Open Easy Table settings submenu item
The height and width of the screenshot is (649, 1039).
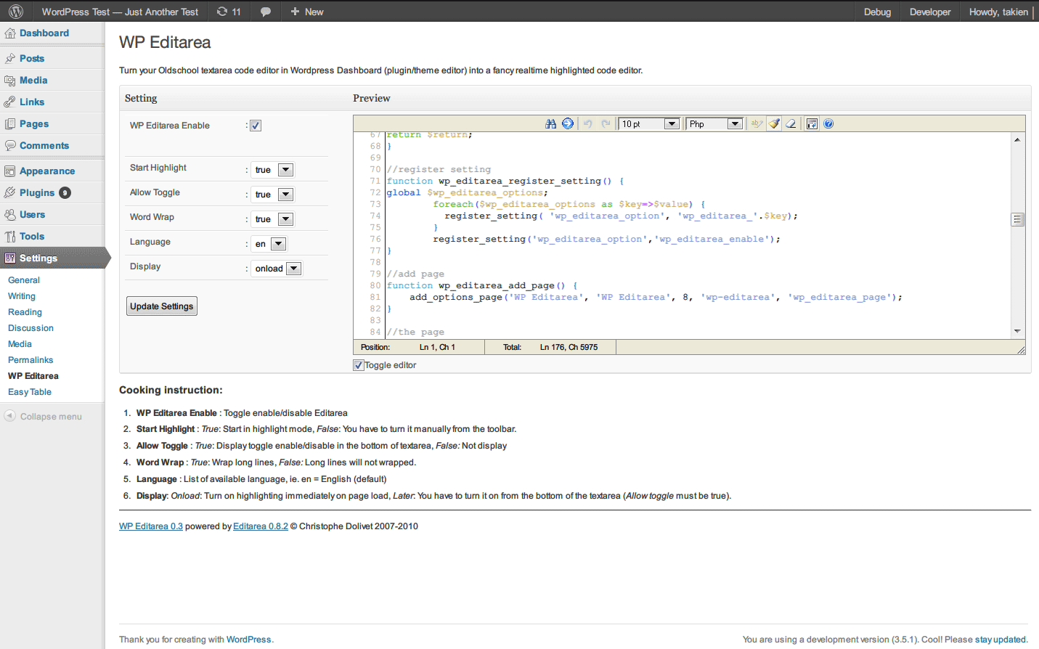pos(30,392)
